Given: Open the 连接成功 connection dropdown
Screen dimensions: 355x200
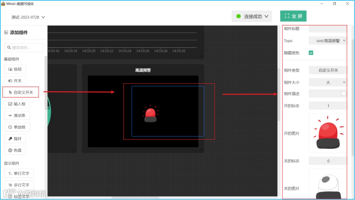Looking at the screenshot, I should point(251,16).
